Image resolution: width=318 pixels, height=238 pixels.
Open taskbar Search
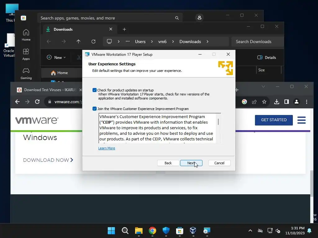pyautogui.click(x=125, y=231)
